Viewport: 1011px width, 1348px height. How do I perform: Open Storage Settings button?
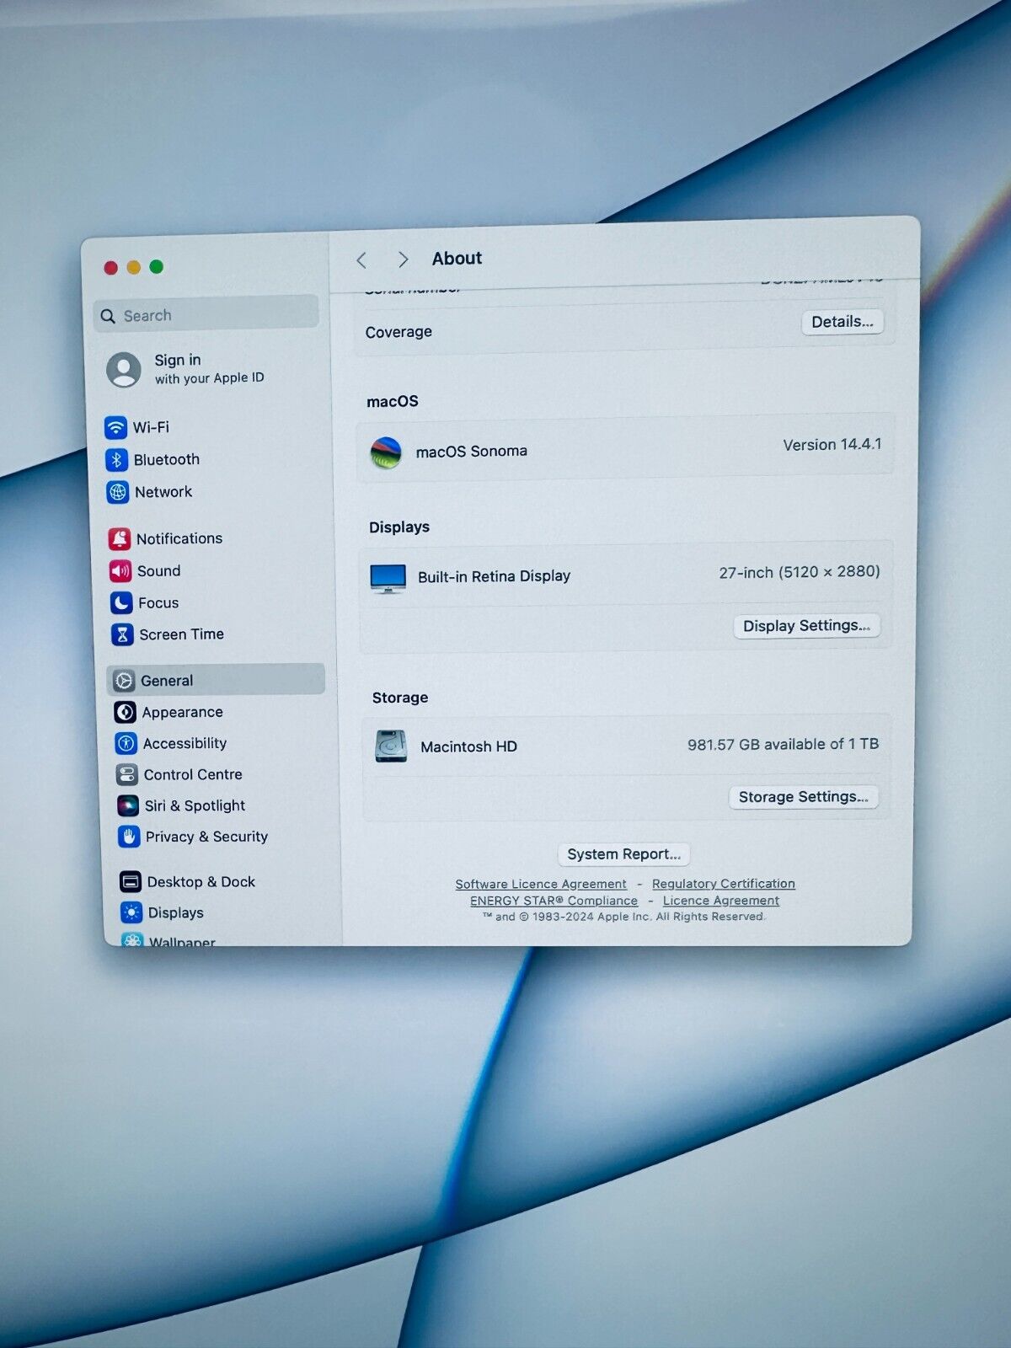coord(803,797)
